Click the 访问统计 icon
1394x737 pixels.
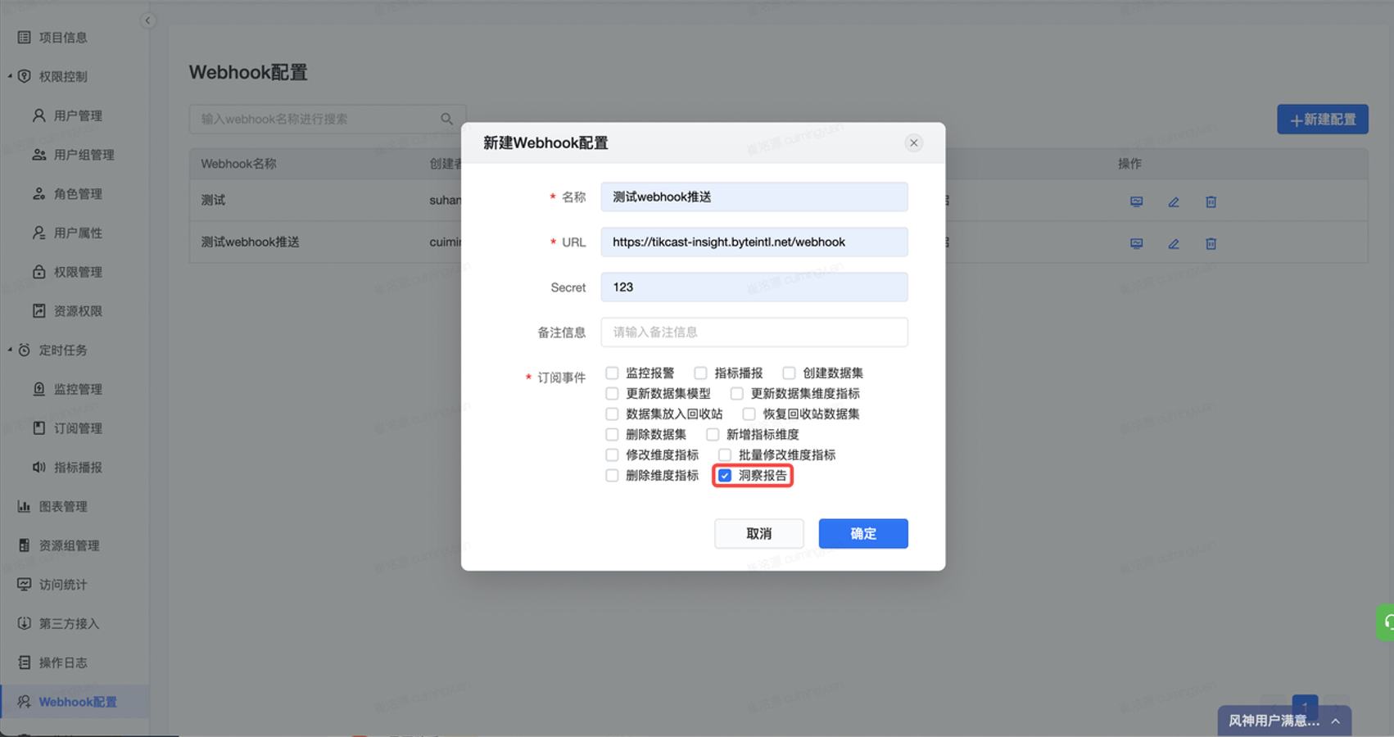[x=25, y=585]
